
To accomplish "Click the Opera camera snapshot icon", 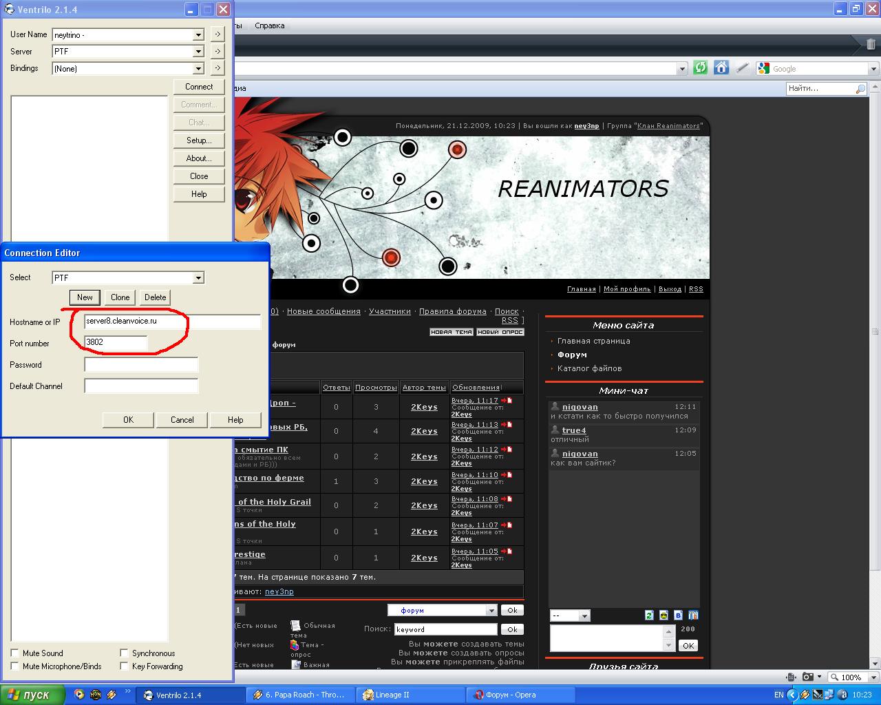I will tap(808, 677).
